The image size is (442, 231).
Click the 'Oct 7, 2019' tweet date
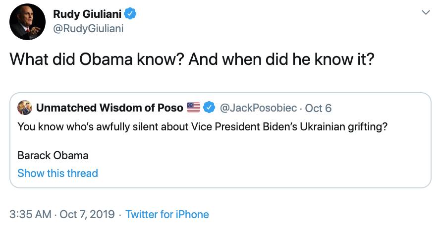click(87, 215)
